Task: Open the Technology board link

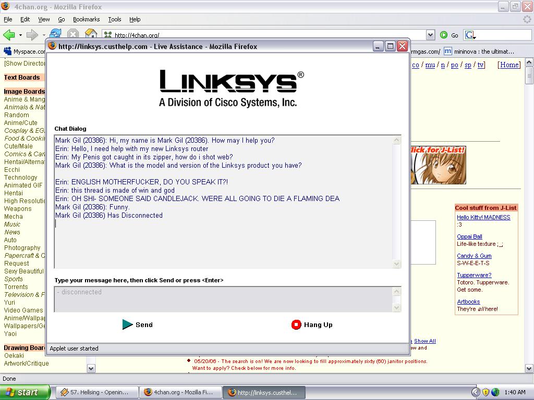Action: click(x=21, y=178)
